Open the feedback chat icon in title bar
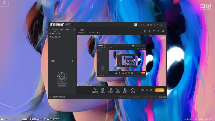This screenshot has width=215, height=121. coord(144,25)
